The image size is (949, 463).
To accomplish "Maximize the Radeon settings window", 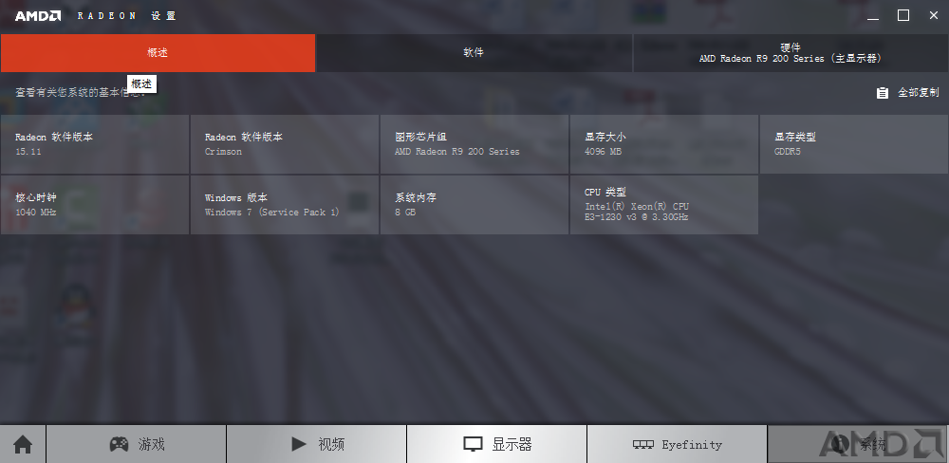I will (x=903, y=16).
